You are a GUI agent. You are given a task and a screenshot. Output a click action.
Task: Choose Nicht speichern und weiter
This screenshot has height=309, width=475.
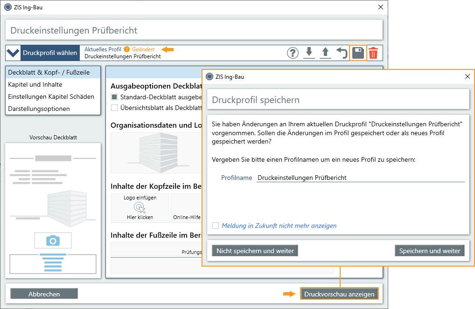(x=254, y=250)
